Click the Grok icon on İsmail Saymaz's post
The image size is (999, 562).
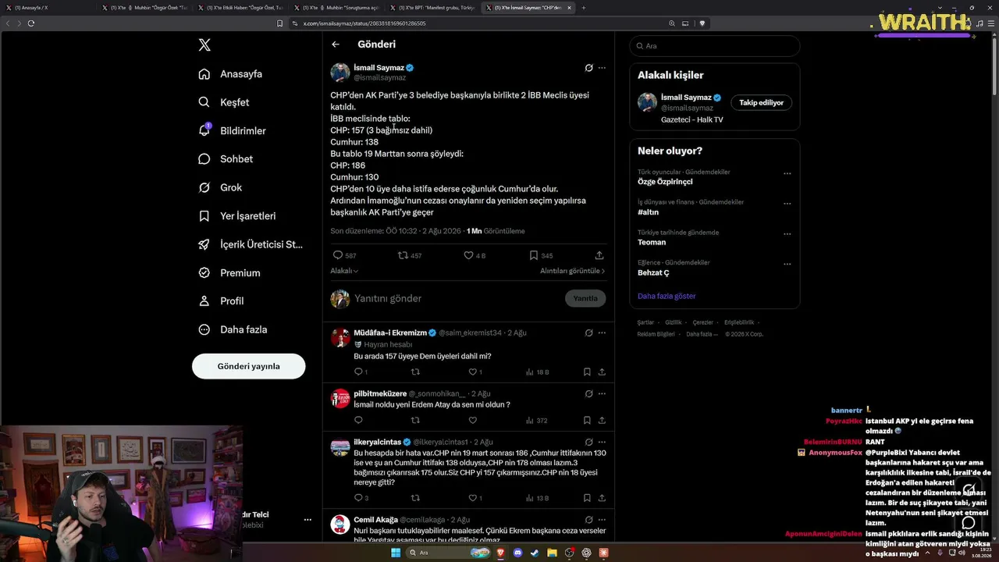588,68
